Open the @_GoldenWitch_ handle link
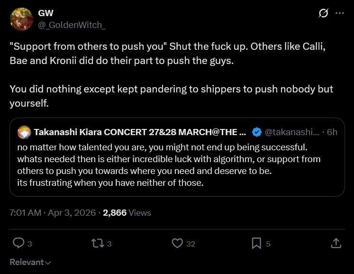This screenshot has width=354, height=274. [x=72, y=25]
